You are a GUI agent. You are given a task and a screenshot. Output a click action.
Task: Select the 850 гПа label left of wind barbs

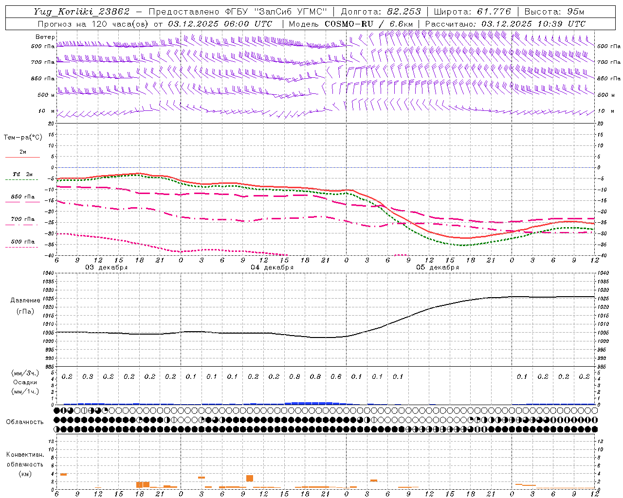click(43, 78)
